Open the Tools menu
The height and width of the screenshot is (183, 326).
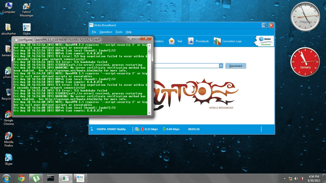(x=119, y=32)
